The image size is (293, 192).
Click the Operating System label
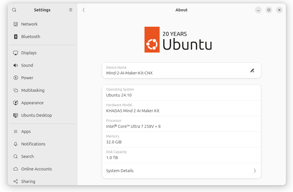(120, 89)
